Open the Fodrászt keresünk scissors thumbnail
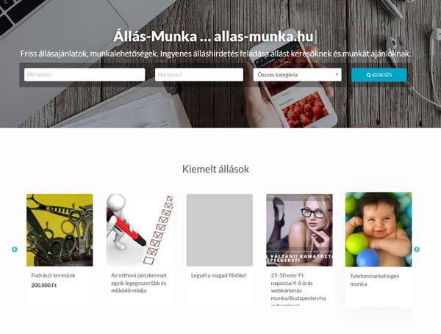Screen dimensions: 441x334 coord(60,230)
